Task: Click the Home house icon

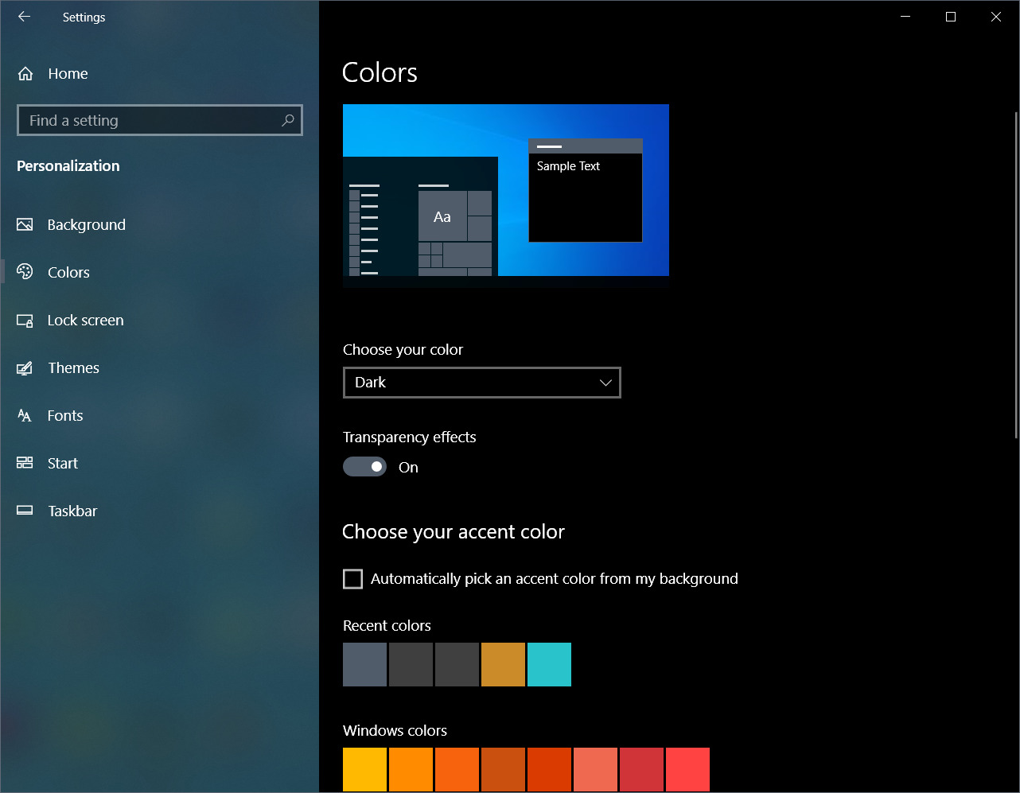Action: tap(25, 74)
